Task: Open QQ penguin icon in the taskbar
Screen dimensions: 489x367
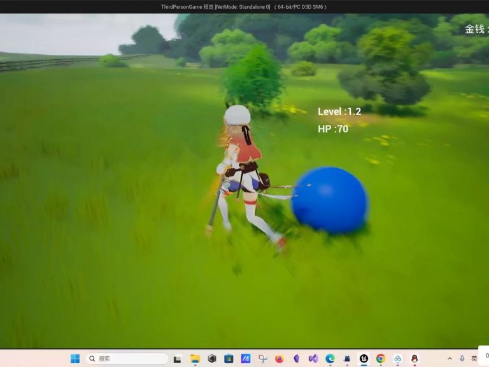Action: pyautogui.click(x=415, y=359)
